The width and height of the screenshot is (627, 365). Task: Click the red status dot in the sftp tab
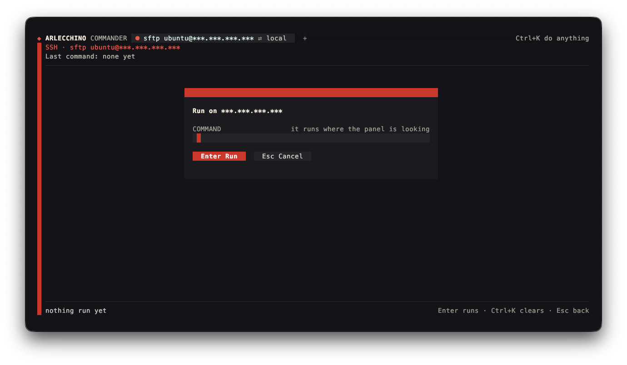coord(138,39)
